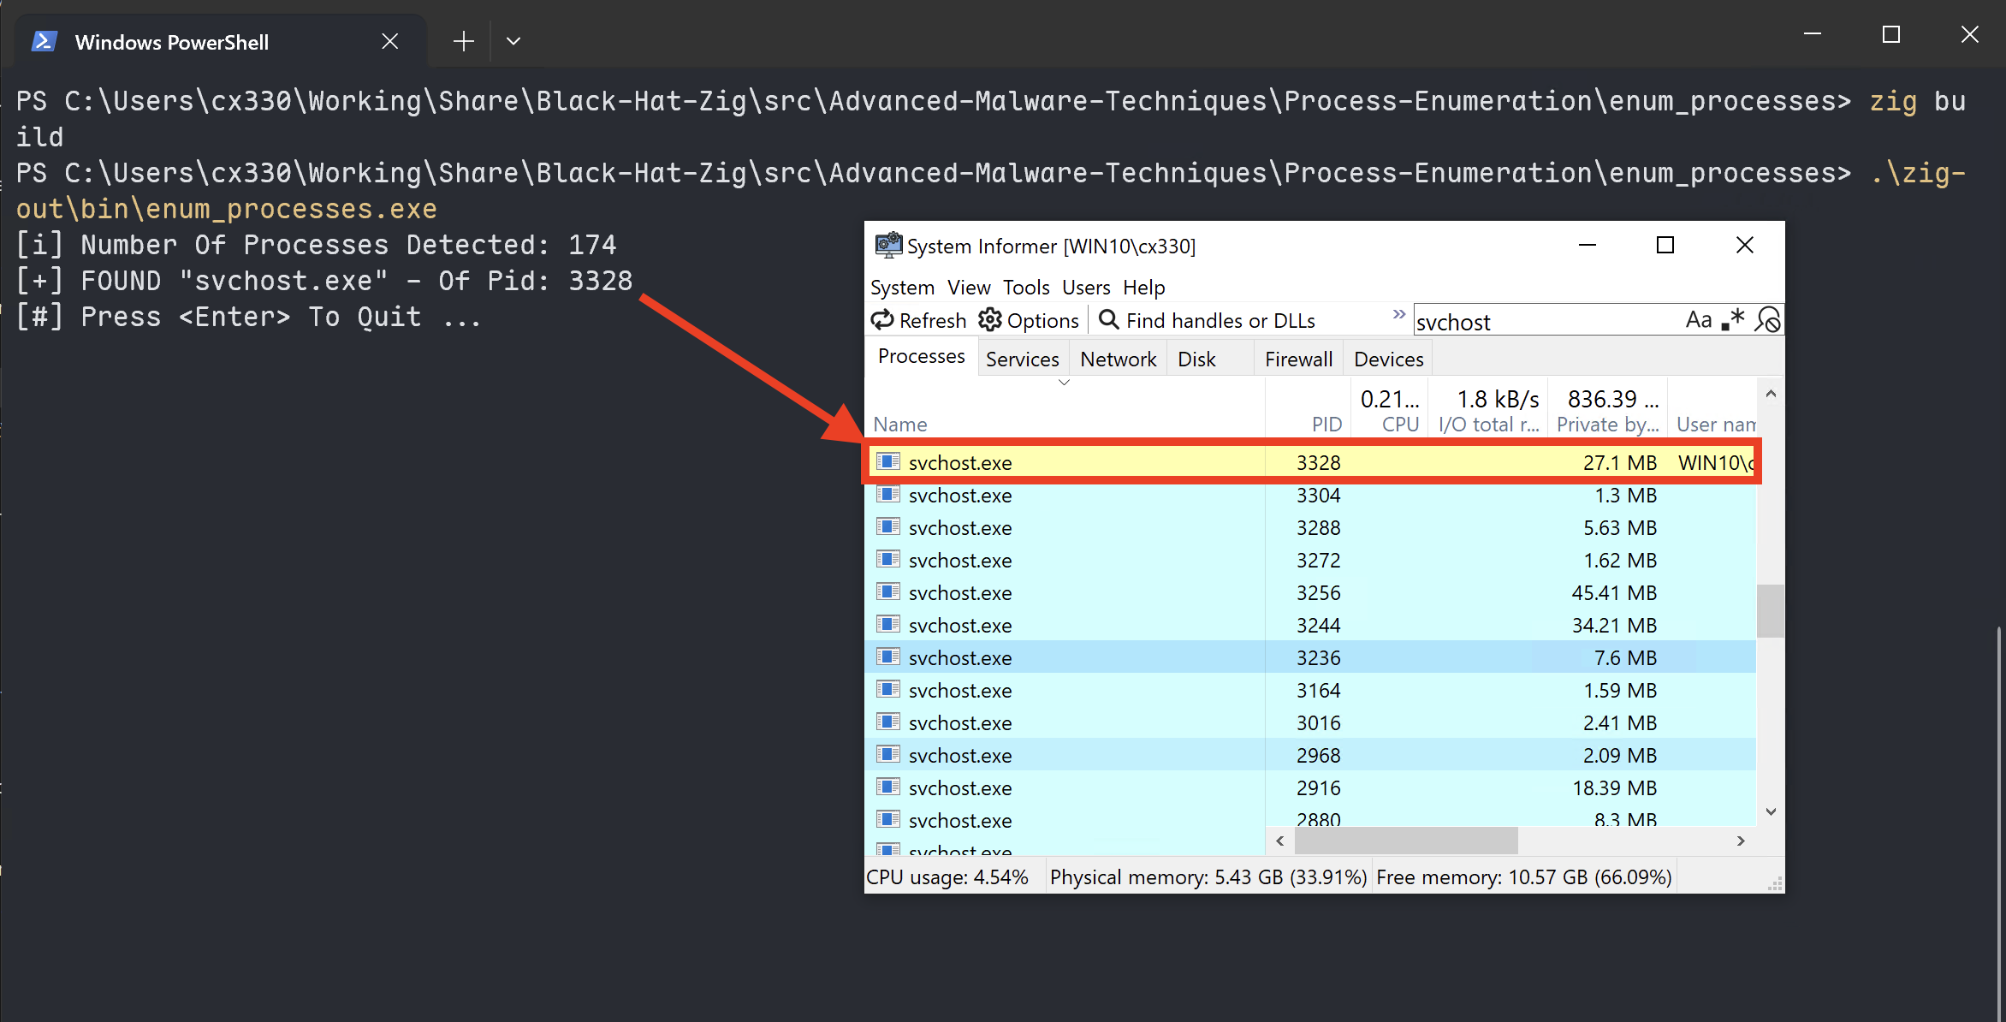The image size is (2006, 1022).
Task: Open the Options gear
Action: [990, 320]
